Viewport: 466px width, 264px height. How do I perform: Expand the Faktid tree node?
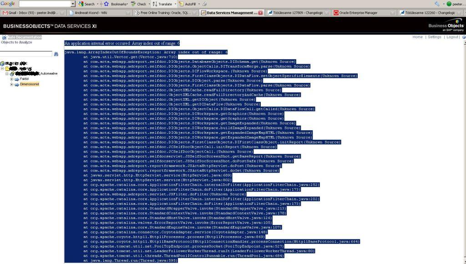[x=11, y=79]
